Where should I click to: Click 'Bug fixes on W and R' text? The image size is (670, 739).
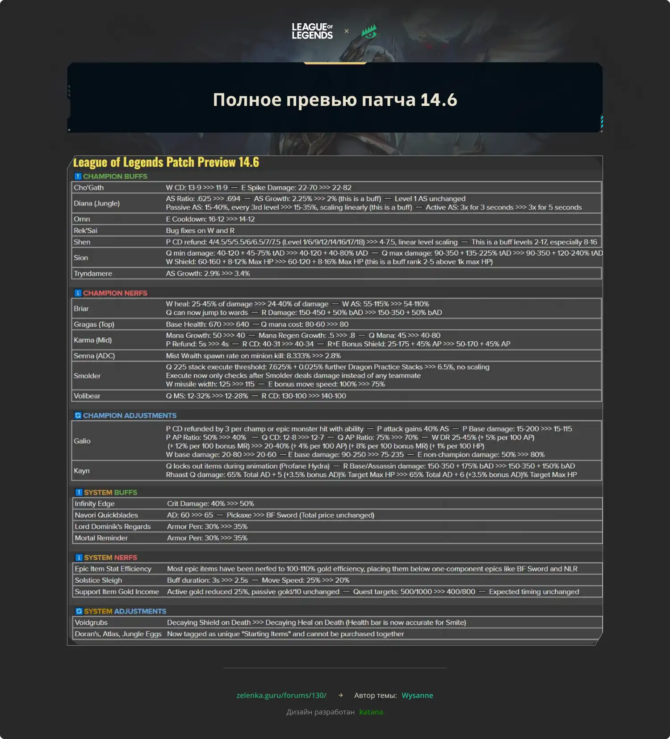tap(200, 231)
